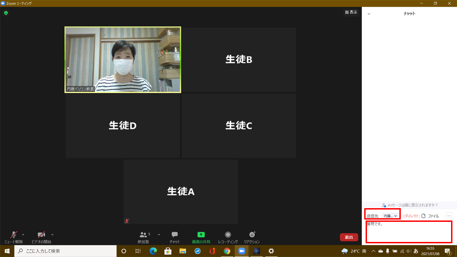Launch Google Chrome from taskbar
Screen dimensions: 457x257
pyautogui.click(x=227, y=251)
